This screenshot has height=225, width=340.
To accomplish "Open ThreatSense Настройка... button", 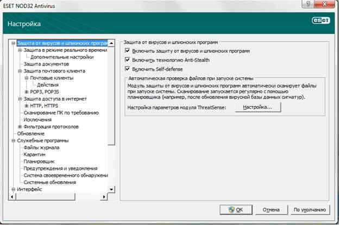I will point(258,107).
